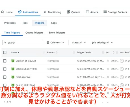
Task: Click clock icon in Rest in at 8:10AM row
Action: 122,85
